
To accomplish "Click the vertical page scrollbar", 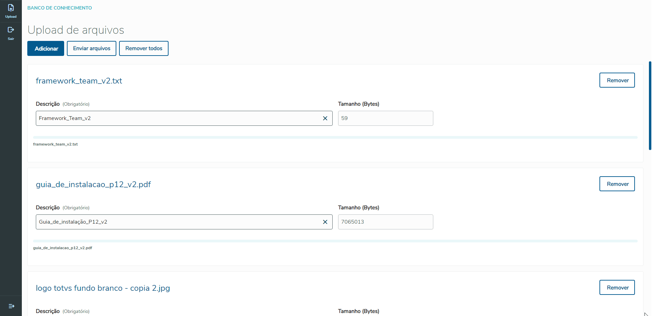I will pos(650,106).
